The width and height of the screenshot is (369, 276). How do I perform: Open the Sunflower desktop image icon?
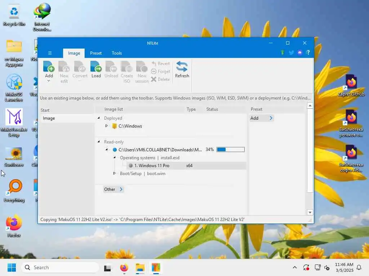click(x=14, y=157)
